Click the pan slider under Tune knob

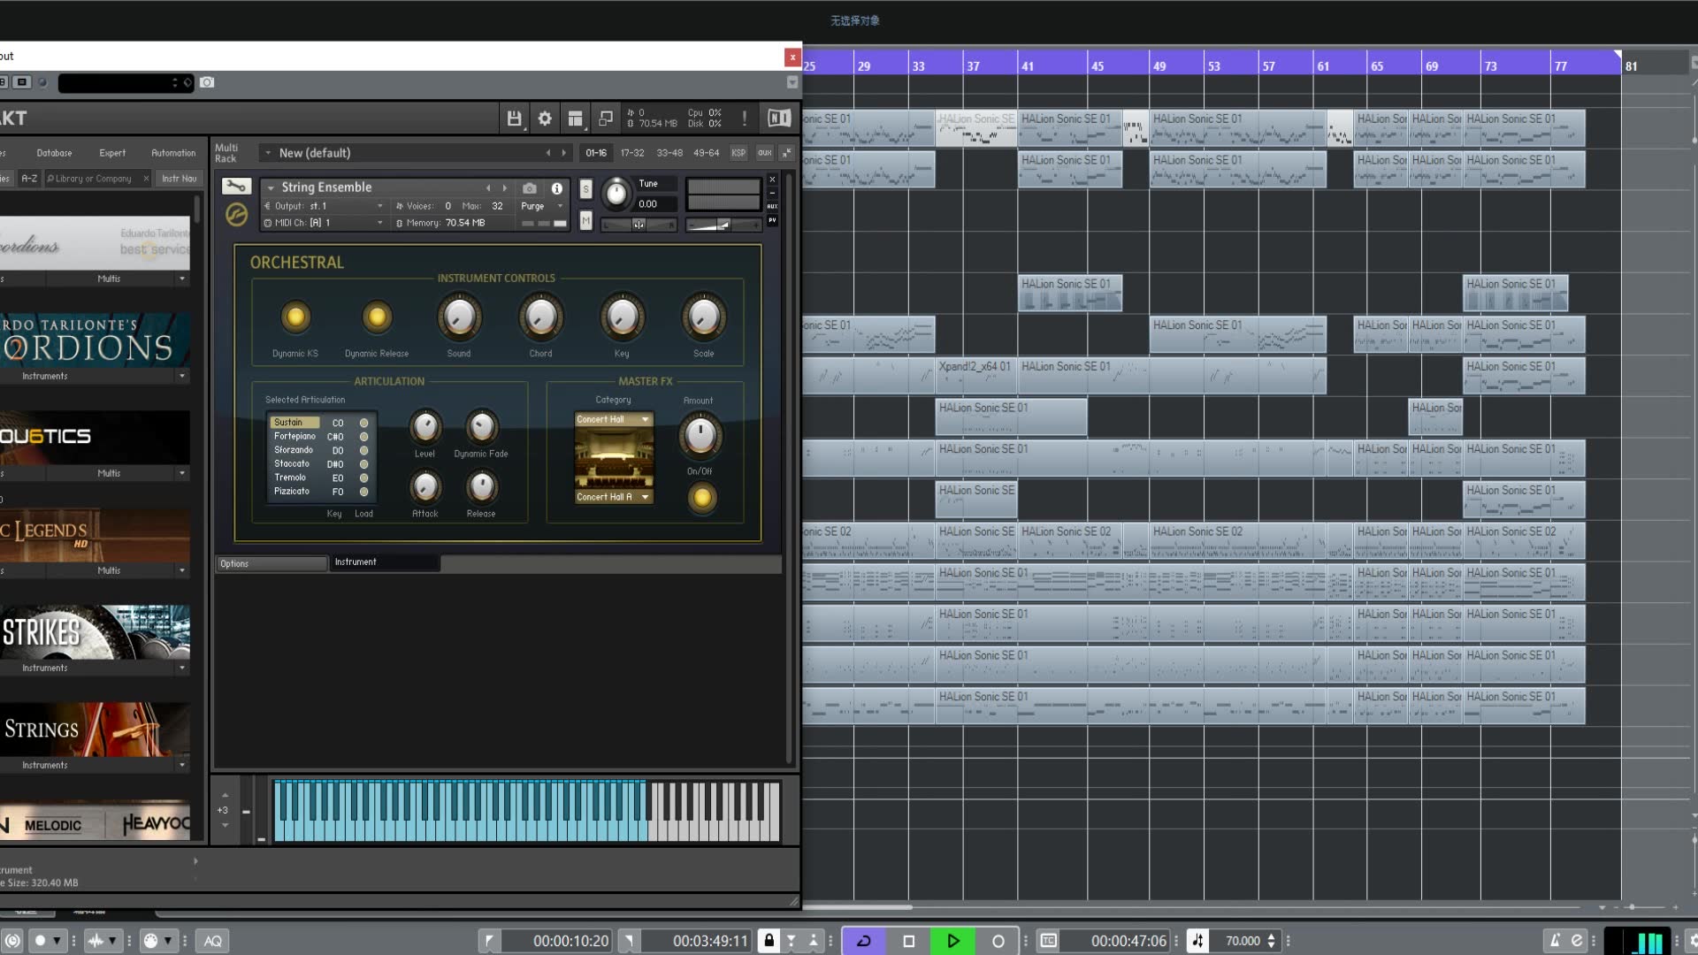(639, 225)
